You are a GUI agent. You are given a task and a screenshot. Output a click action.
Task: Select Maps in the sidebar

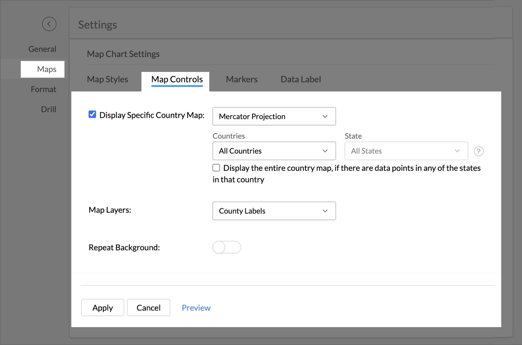pyautogui.click(x=47, y=69)
